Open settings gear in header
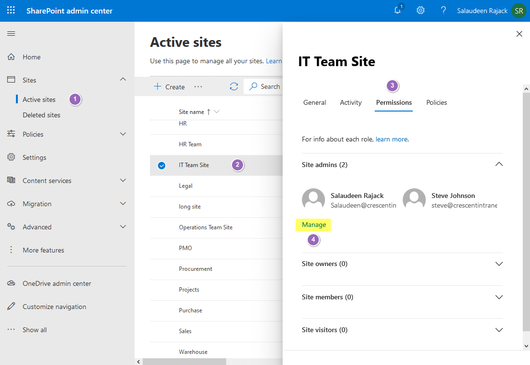This screenshot has width=530, height=365. (x=421, y=11)
